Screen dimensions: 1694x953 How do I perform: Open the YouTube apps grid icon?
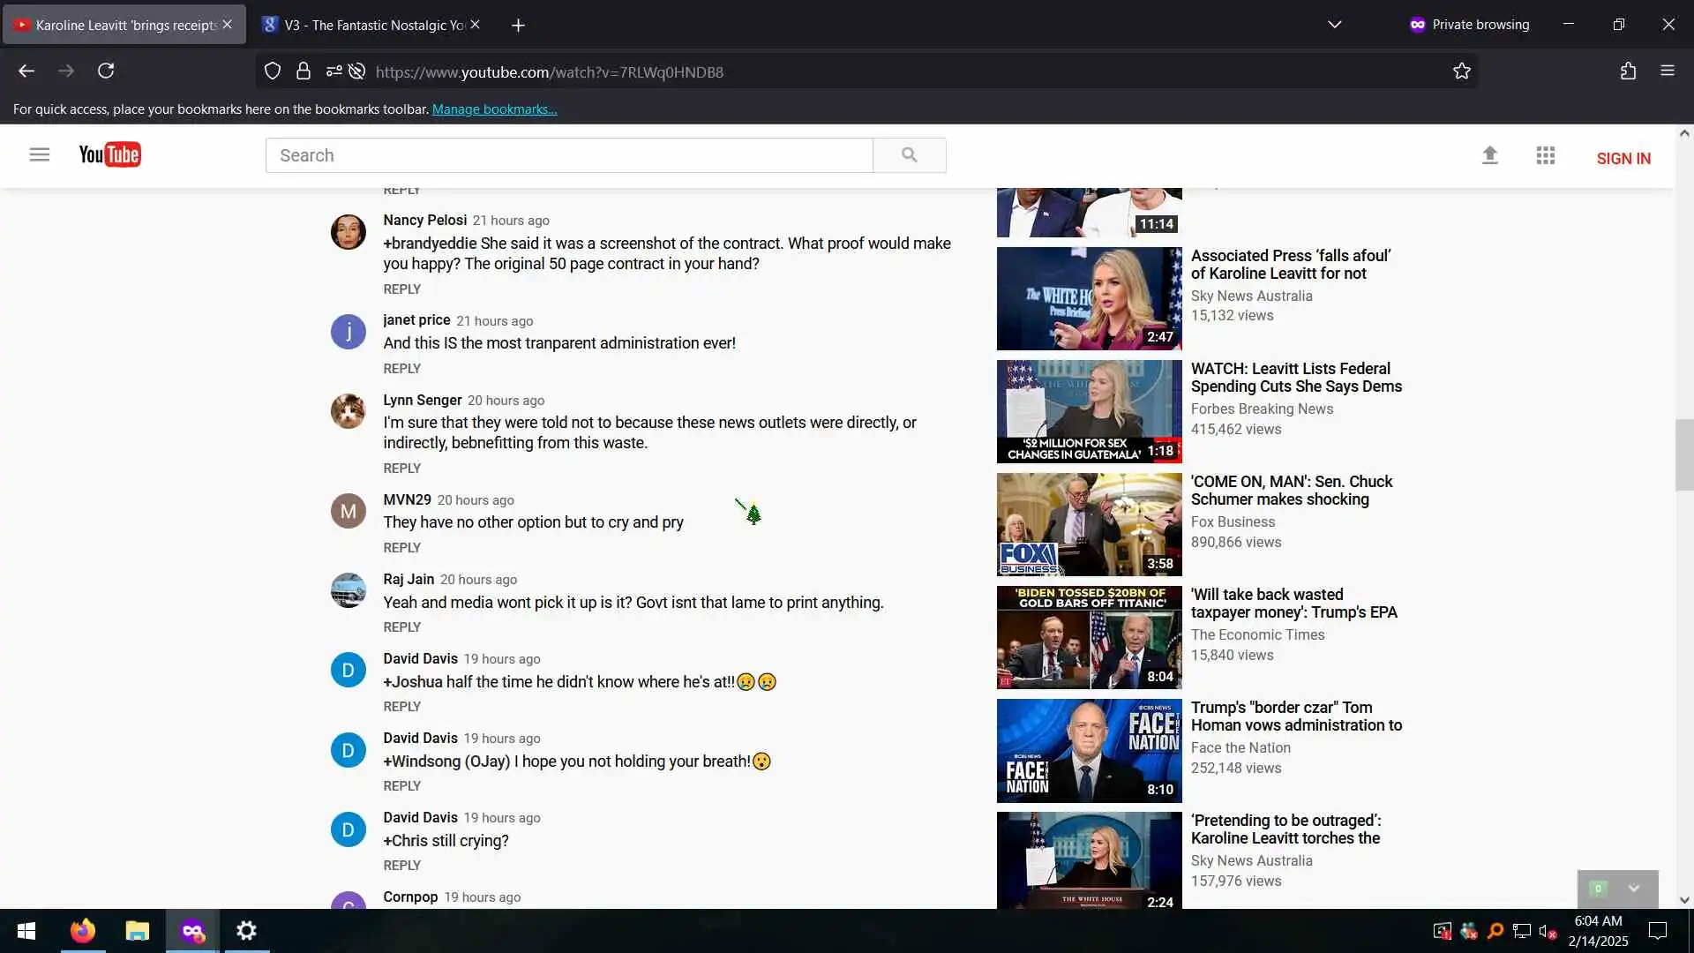pyautogui.click(x=1545, y=155)
